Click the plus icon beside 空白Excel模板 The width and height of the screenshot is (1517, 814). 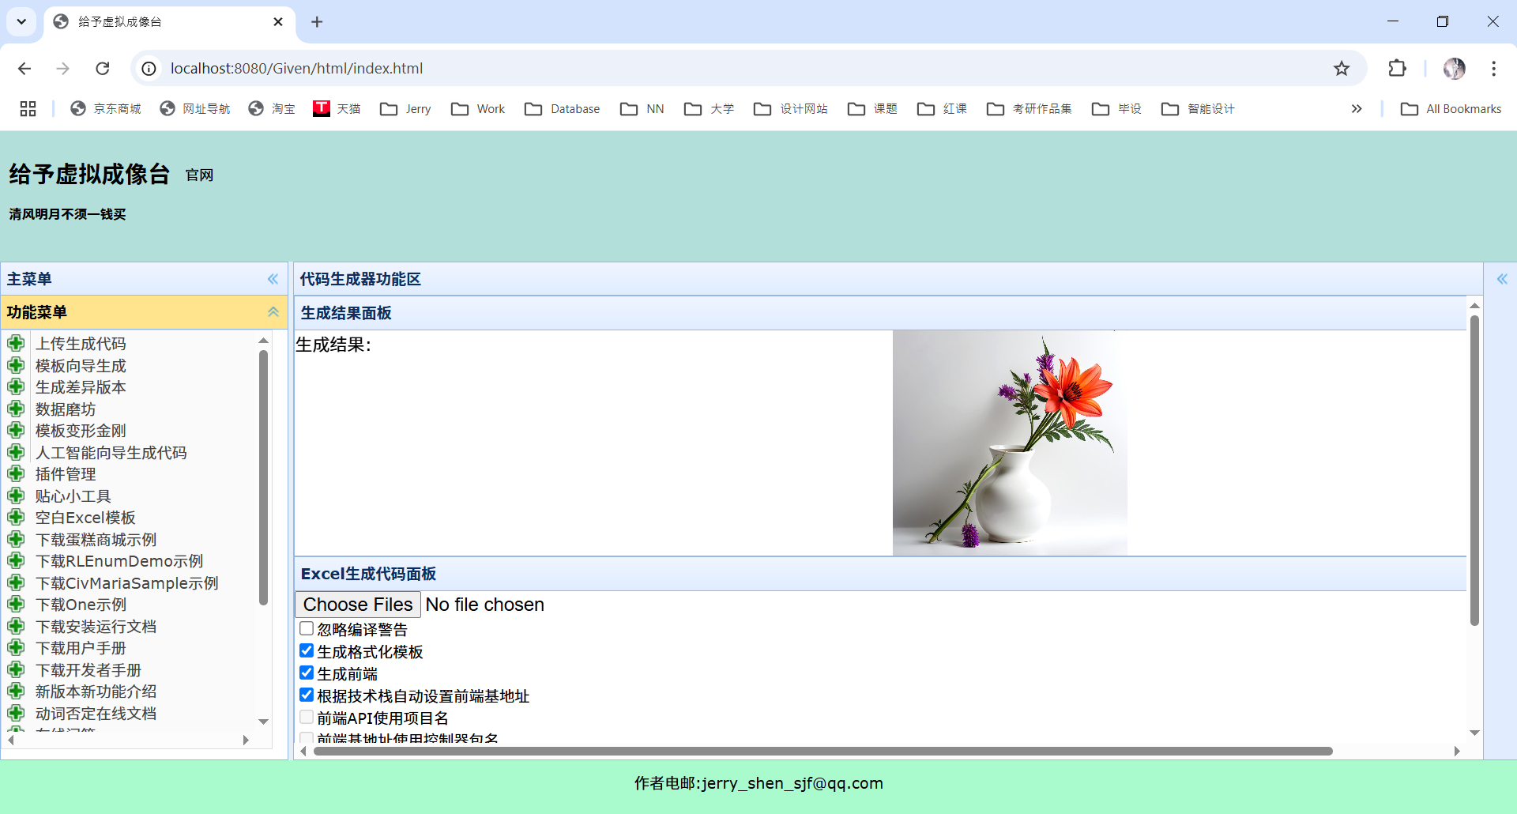17,517
